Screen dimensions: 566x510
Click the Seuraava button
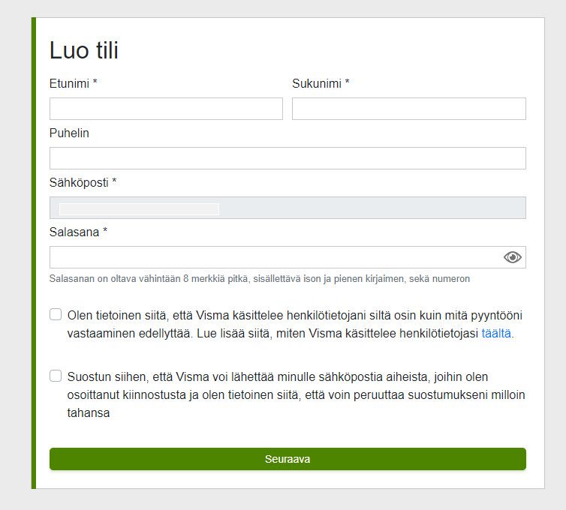click(x=288, y=459)
